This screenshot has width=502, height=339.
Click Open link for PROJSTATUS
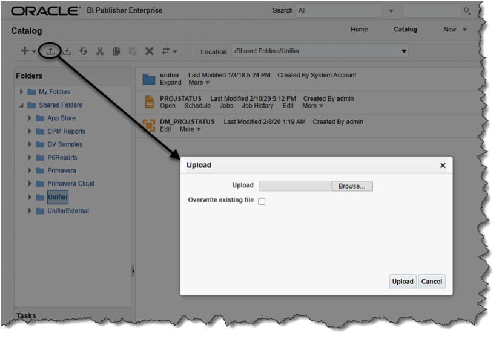pos(168,106)
